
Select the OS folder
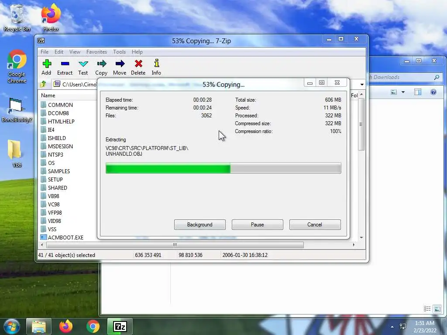(48, 163)
